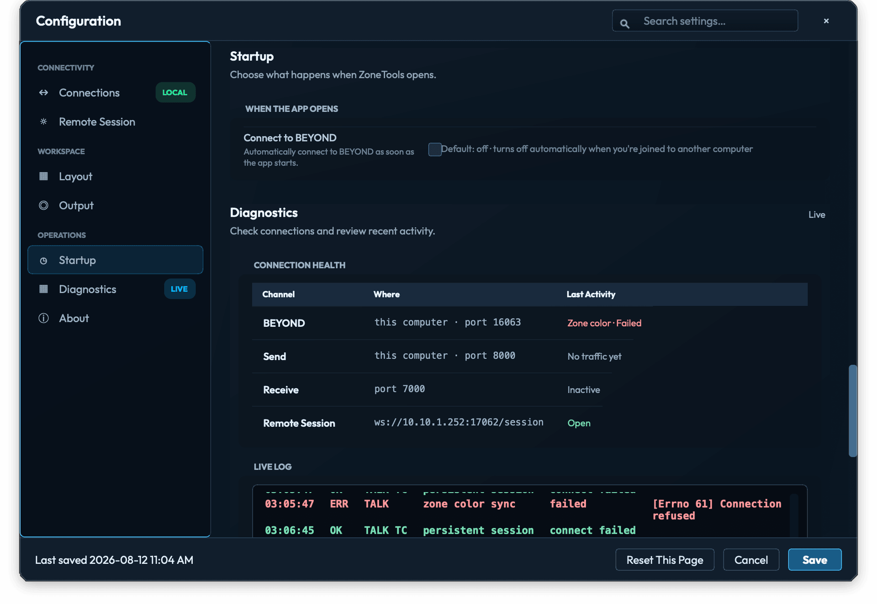Screen dimensions: 877x604
Task: Click 'this computer · port 16063' cell
Action: tap(447, 322)
